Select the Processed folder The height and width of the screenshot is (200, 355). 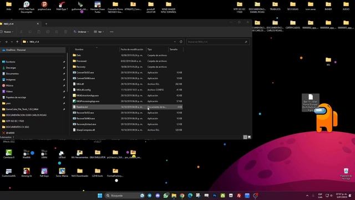127,61
